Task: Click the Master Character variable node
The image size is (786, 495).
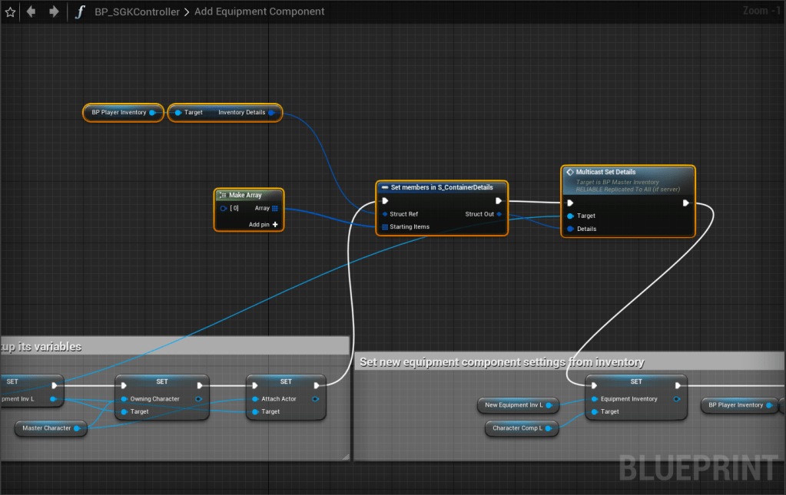Action: point(47,428)
